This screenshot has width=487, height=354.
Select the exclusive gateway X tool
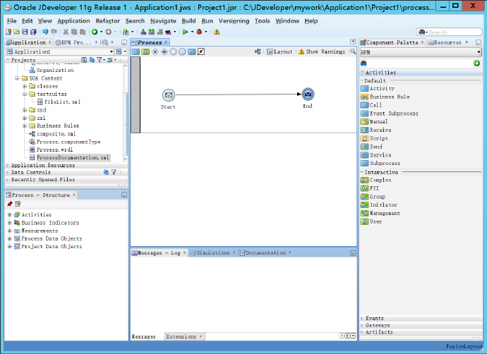(x=155, y=51)
